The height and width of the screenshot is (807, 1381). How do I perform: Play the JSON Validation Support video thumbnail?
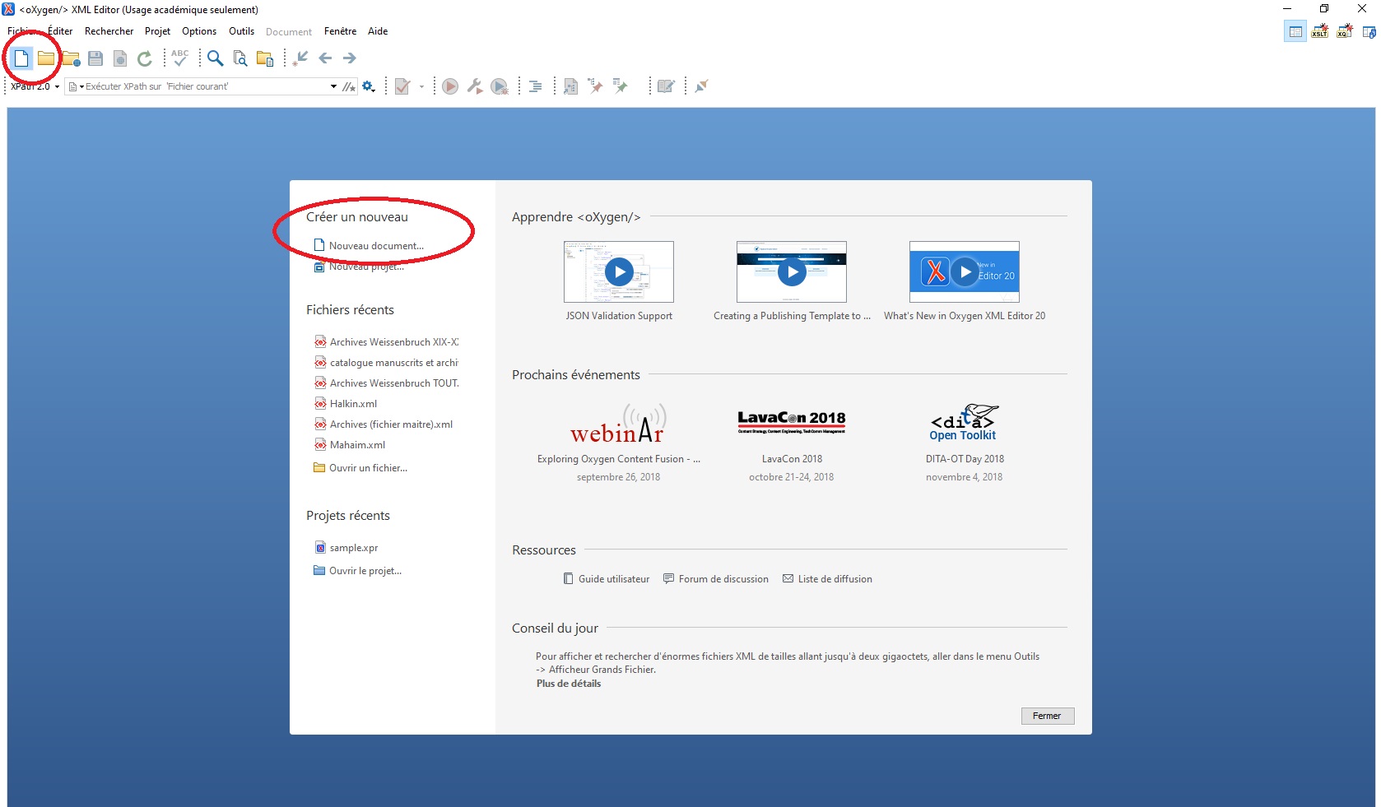pos(618,272)
